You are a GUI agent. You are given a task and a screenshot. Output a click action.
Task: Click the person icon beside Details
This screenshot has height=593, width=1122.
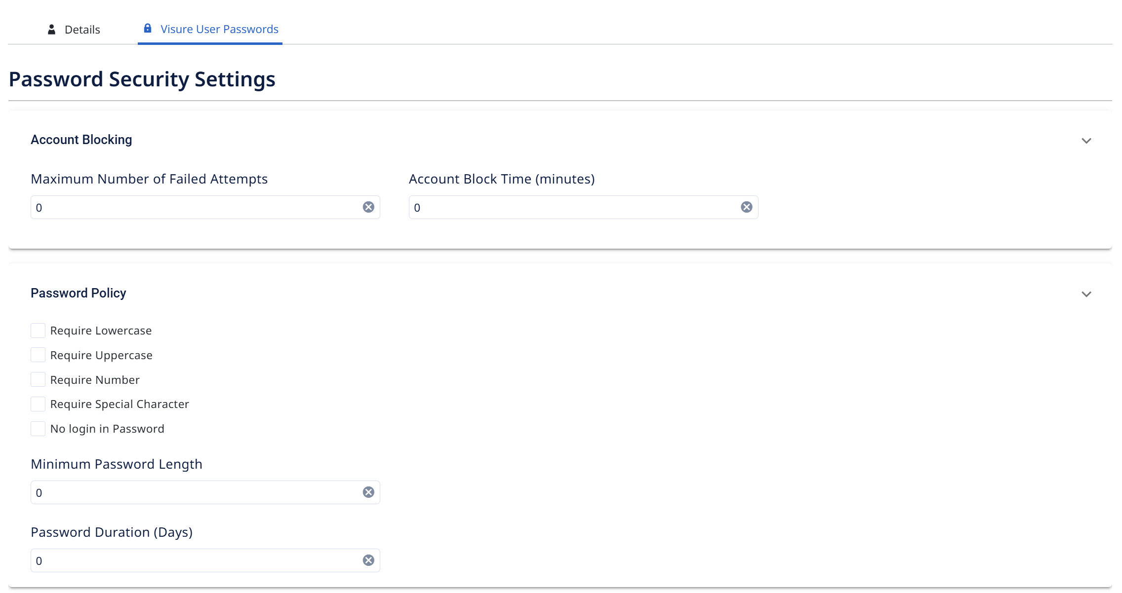pos(51,30)
